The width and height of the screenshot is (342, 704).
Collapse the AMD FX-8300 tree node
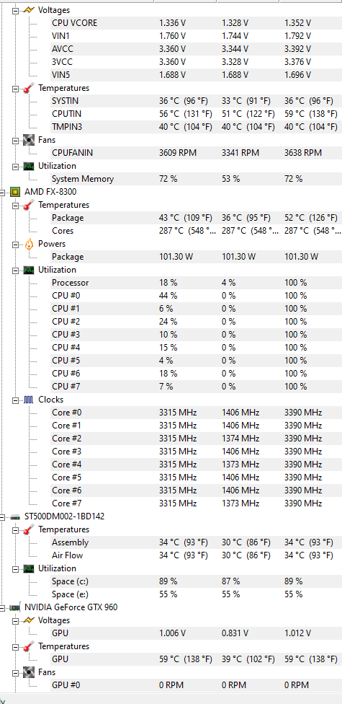[x=3, y=192]
